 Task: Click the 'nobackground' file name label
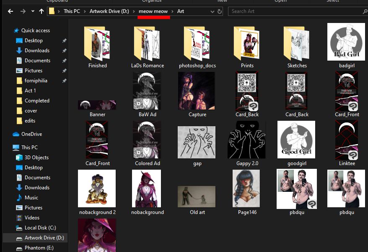(x=148, y=212)
